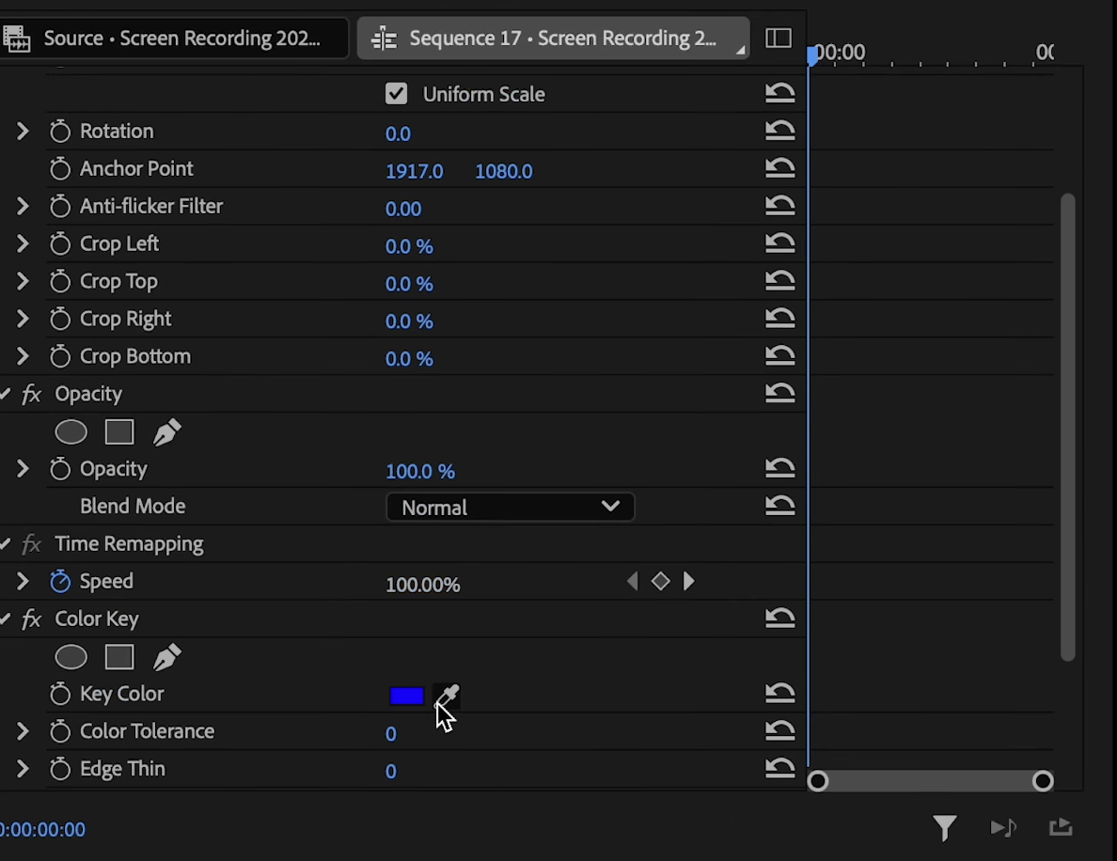Add or remove Speed keyframe diamond
This screenshot has height=861, width=1117.
(660, 582)
